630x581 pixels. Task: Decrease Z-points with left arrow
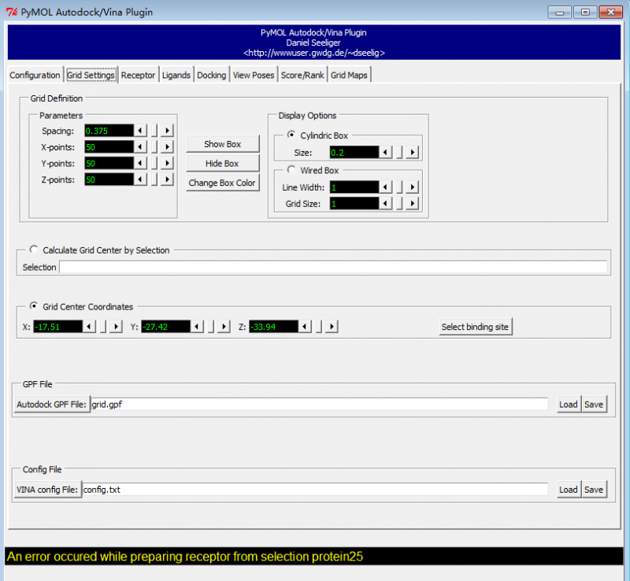140,179
